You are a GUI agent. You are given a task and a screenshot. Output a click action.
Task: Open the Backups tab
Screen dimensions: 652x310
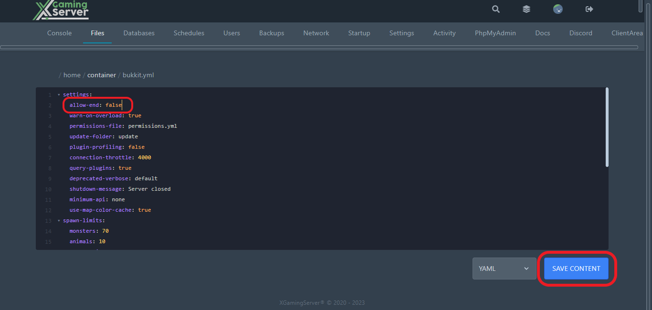[x=272, y=33]
